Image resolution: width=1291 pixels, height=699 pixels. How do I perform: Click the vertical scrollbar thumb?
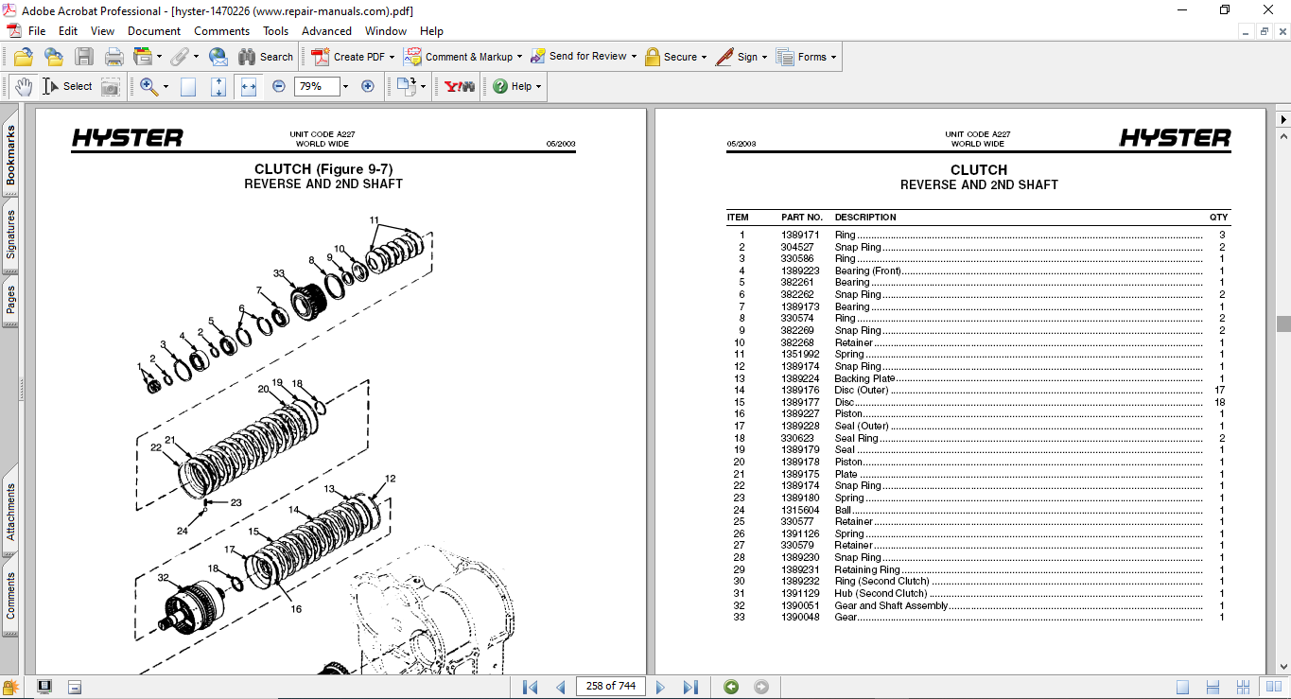(x=1283, y=323)
